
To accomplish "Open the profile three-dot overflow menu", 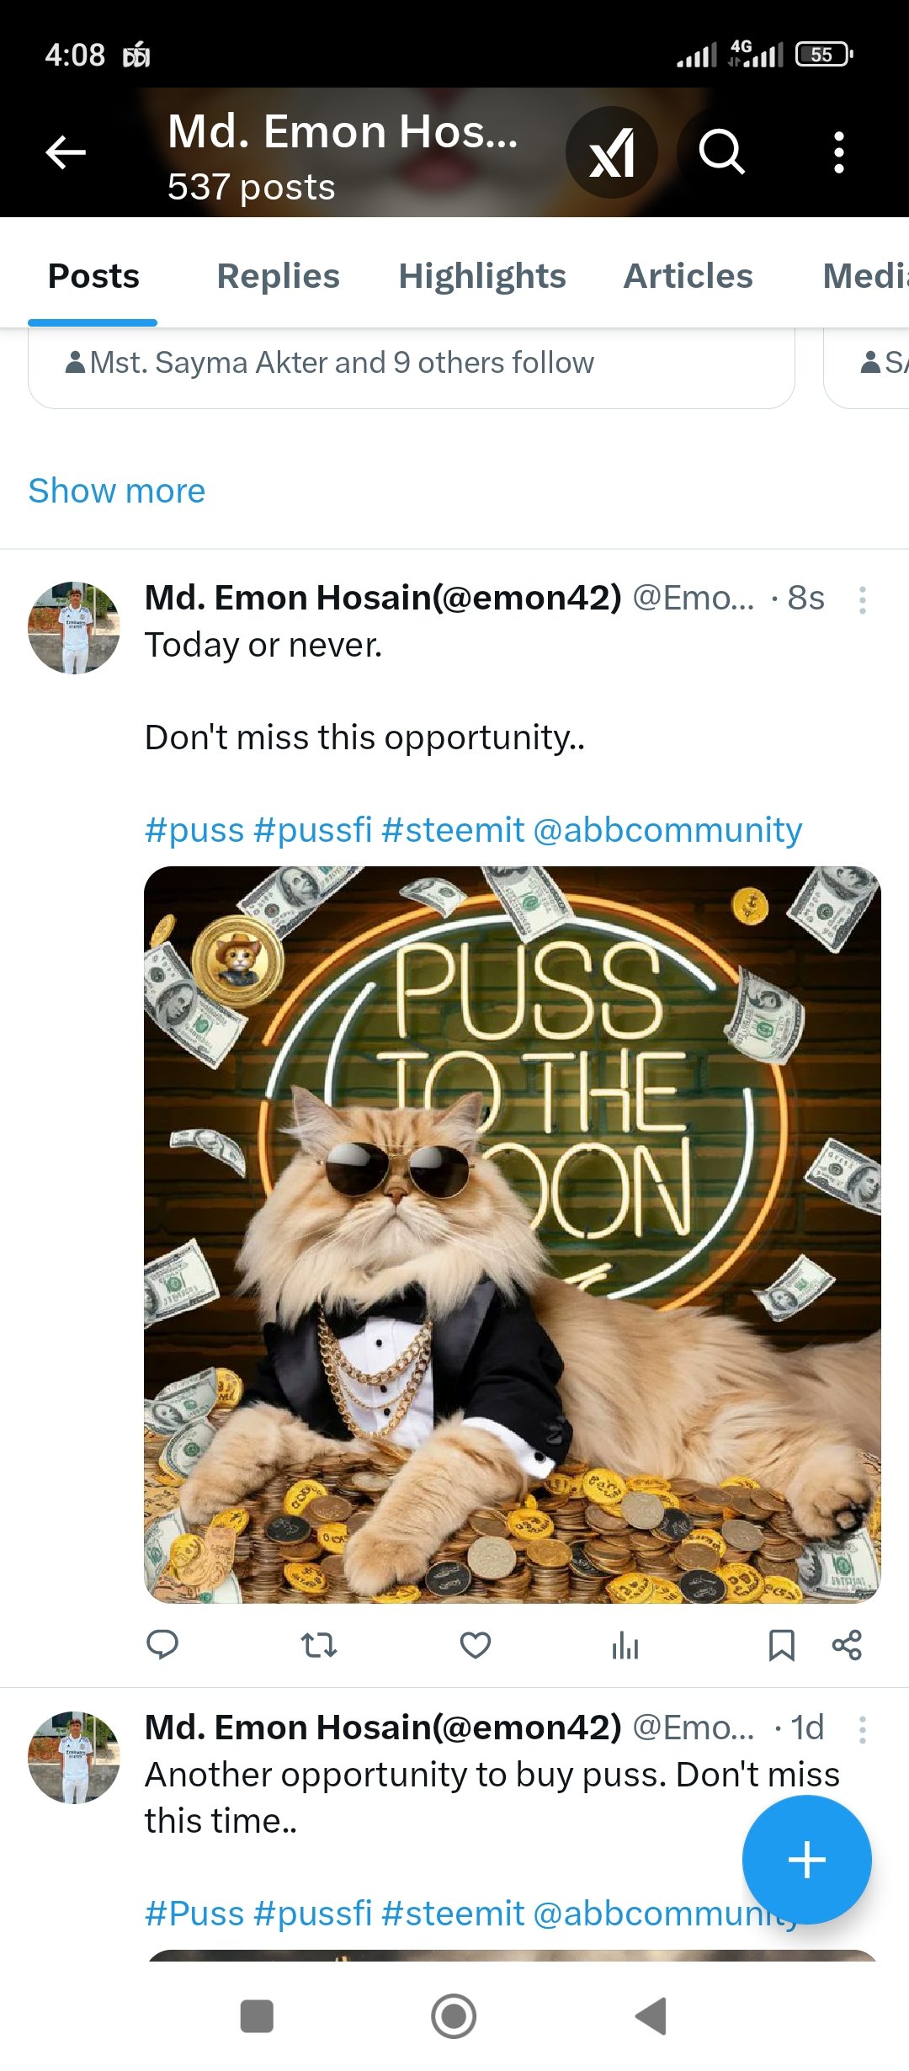I will point(838,152).
